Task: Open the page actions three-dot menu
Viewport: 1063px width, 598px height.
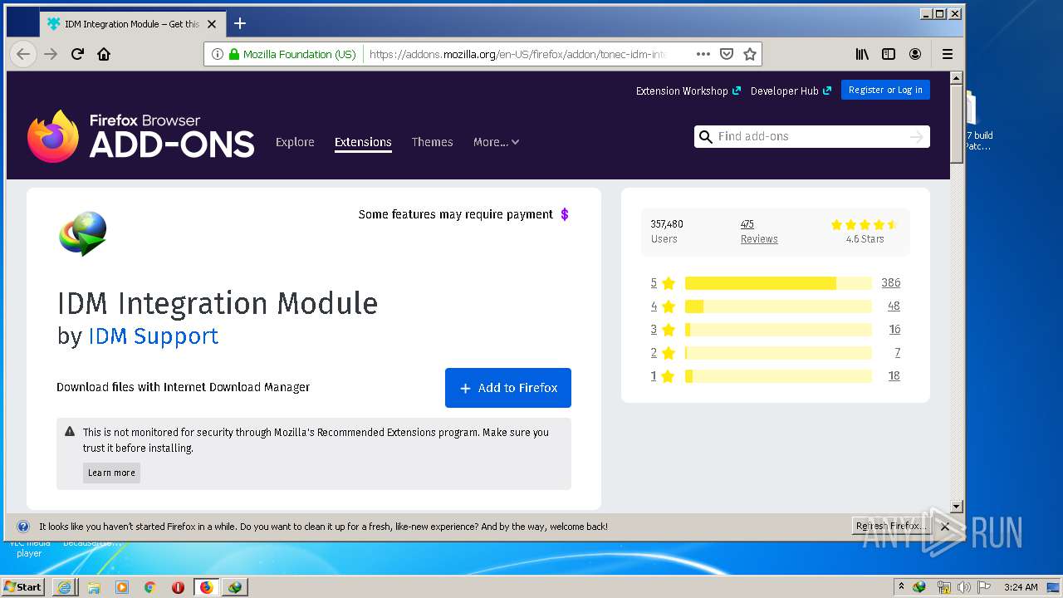Action: (x=703, y=54)
